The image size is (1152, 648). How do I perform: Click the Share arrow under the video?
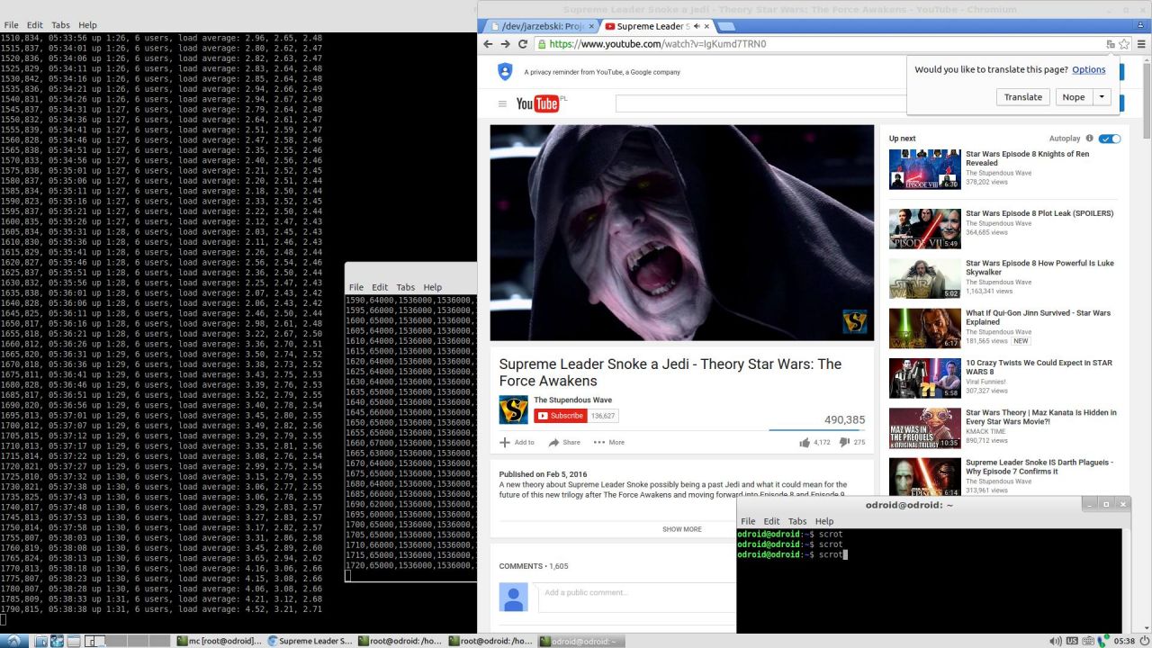[554, 443]
